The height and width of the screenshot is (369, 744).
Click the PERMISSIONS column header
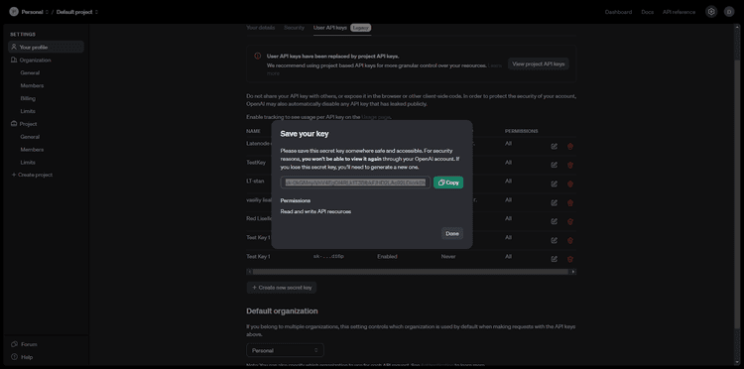pyautogui.click(x=522, y=131)
